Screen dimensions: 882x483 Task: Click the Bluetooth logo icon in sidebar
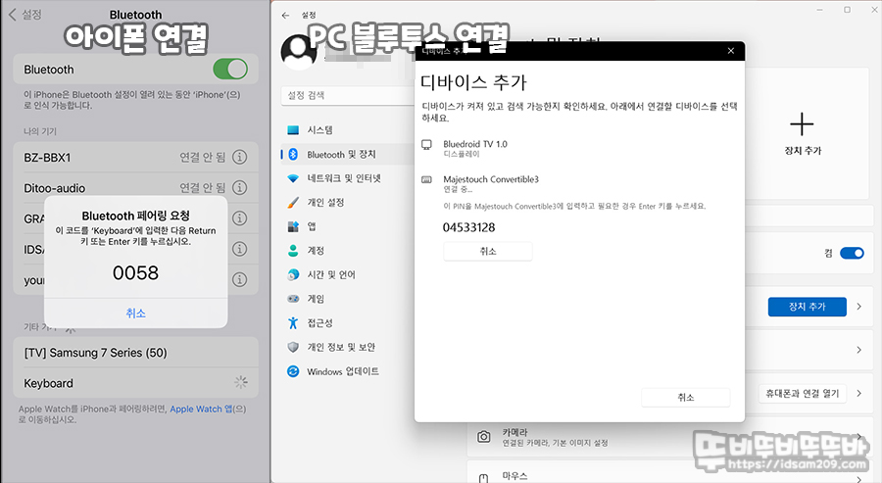click(x=293, y=154)
